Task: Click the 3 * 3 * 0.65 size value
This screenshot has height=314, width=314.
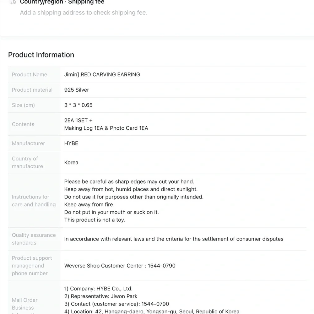Action: pos(78,105)
